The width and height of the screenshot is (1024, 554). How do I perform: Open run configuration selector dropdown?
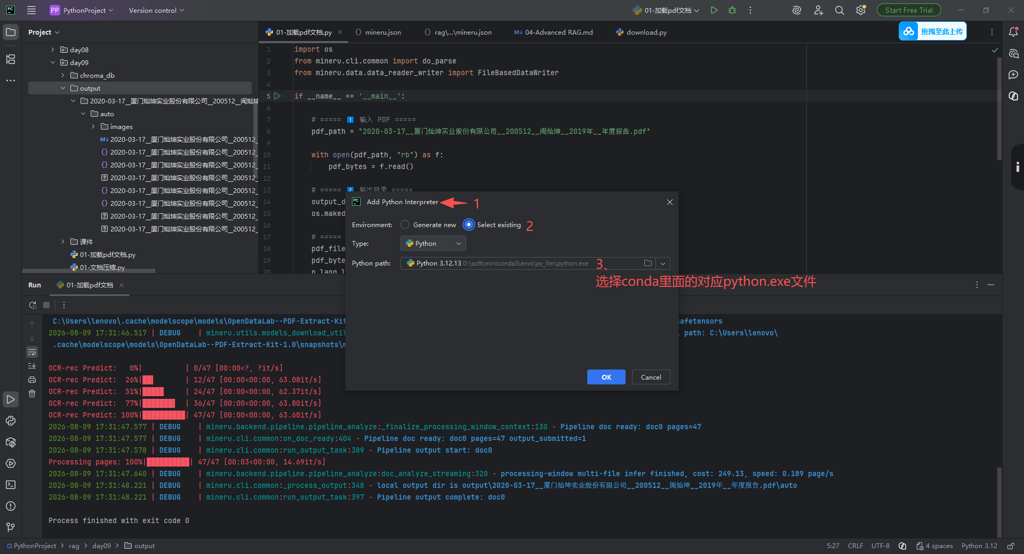[666, 10]
